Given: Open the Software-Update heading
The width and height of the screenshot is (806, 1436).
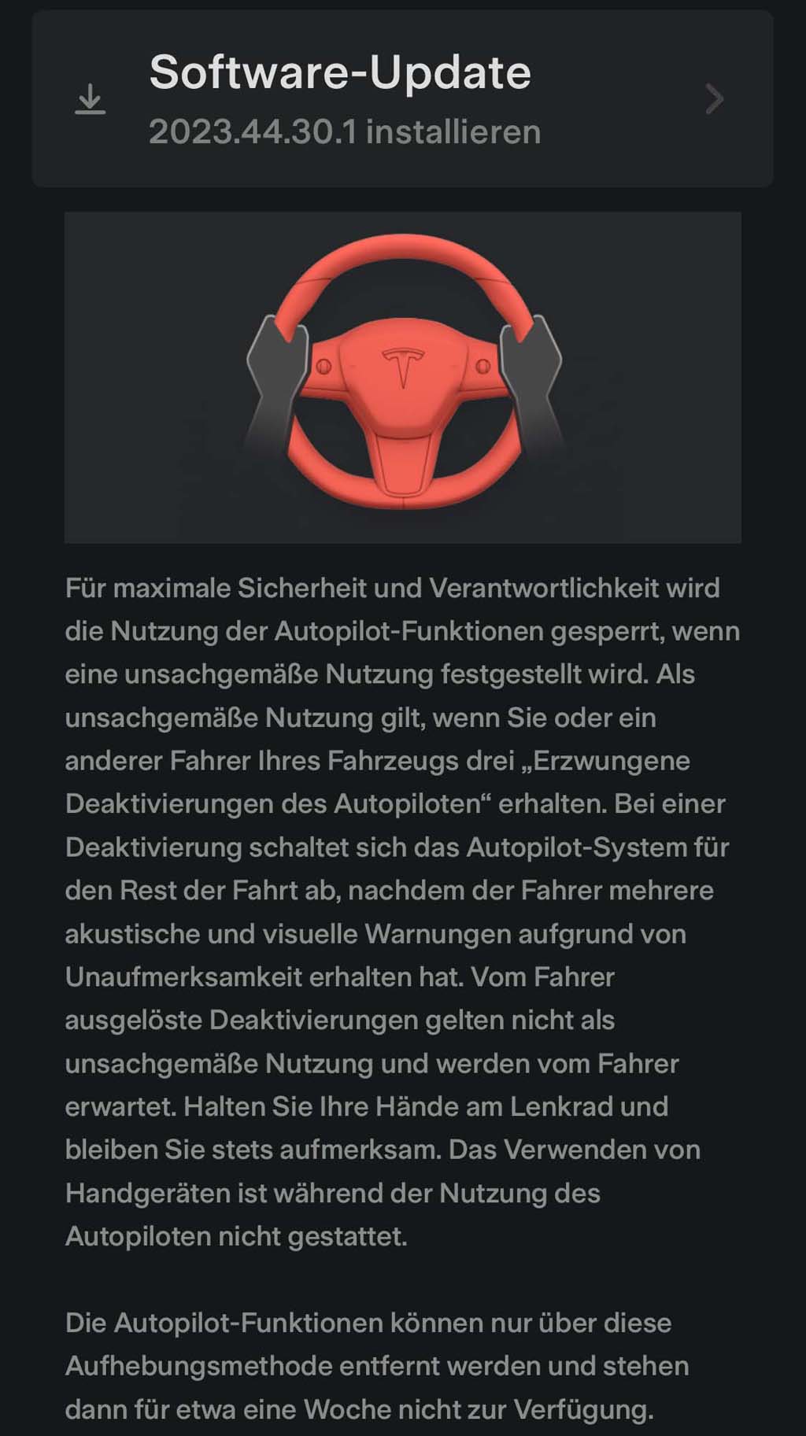Looking at the screenshot, I should 340,72.
